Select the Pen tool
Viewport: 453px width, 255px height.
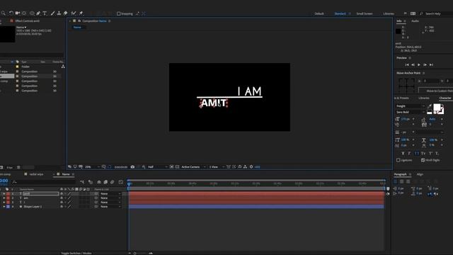(x=38, y=13)
